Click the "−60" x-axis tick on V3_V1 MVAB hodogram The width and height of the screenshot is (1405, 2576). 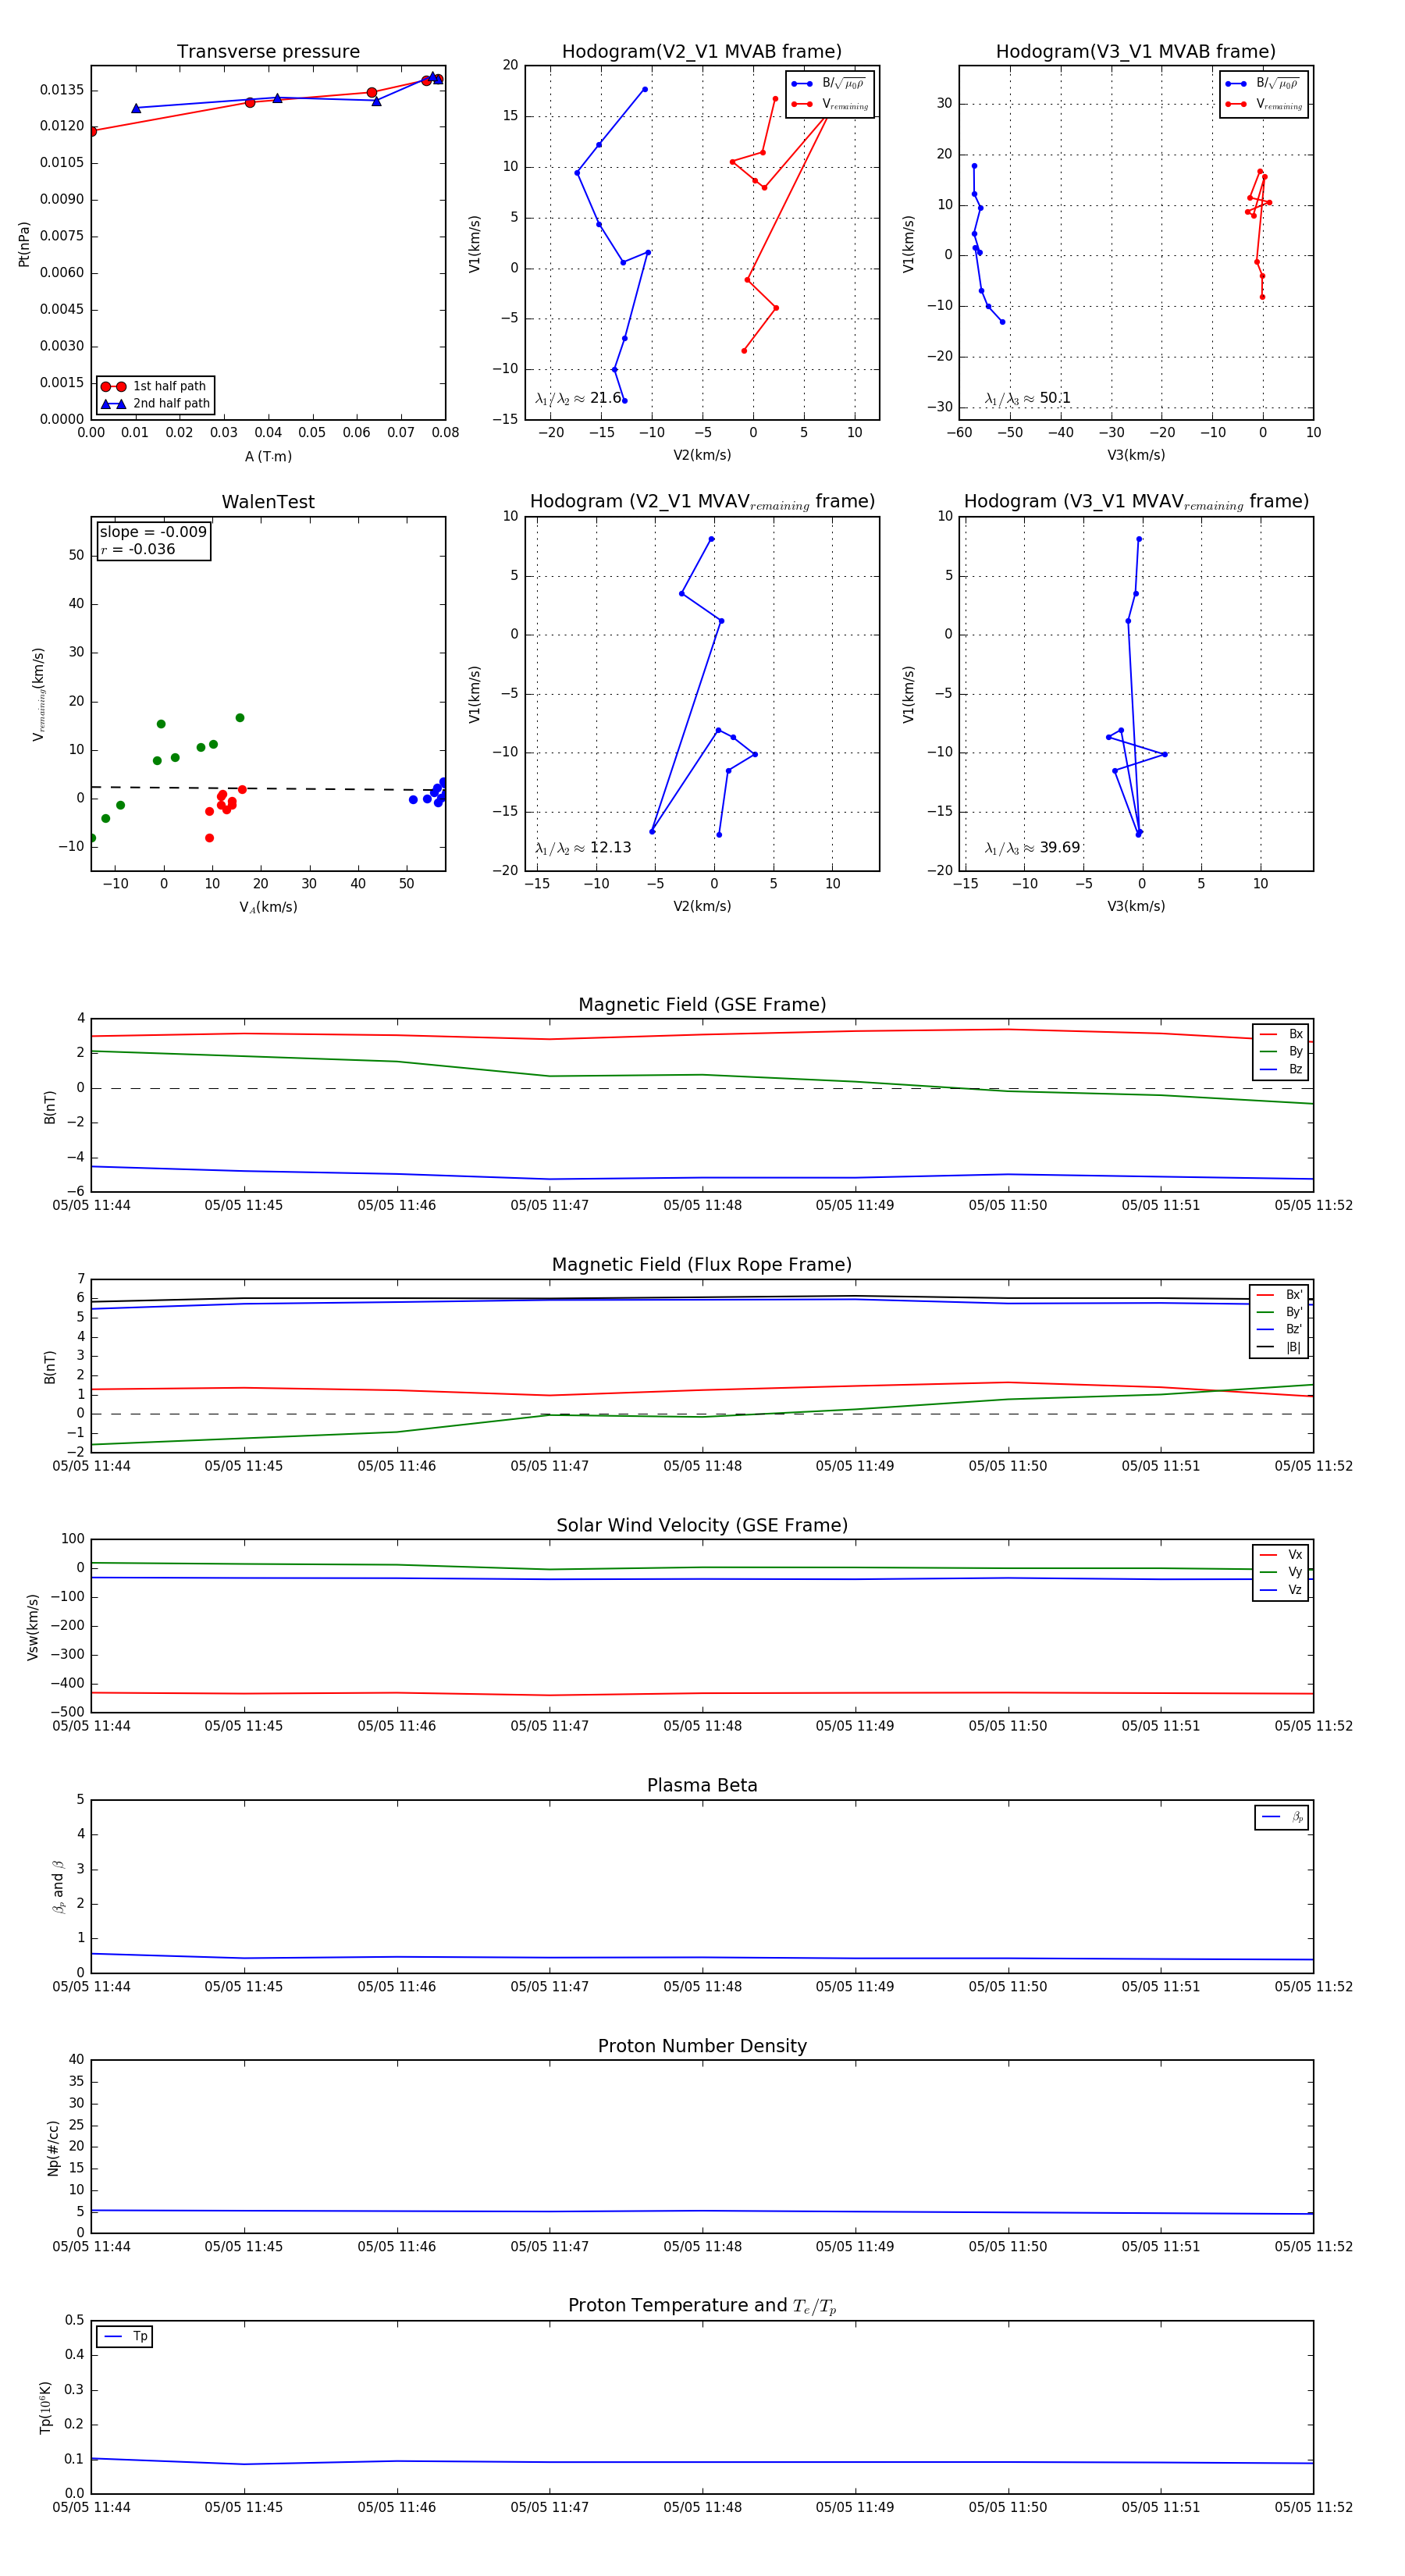click(959, 433)
